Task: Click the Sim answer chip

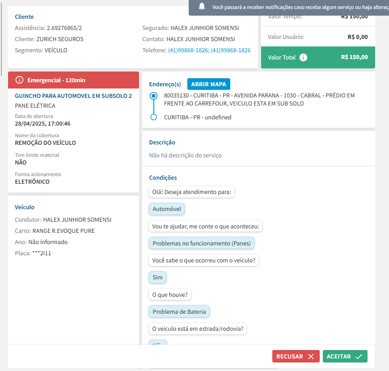Action: click(157, 277)
